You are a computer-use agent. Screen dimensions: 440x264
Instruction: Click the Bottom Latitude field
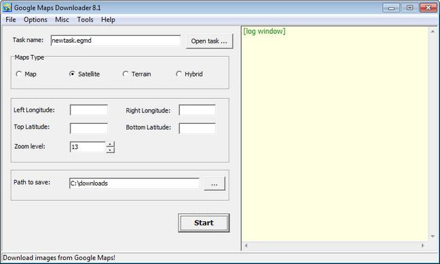click(198, 129)
